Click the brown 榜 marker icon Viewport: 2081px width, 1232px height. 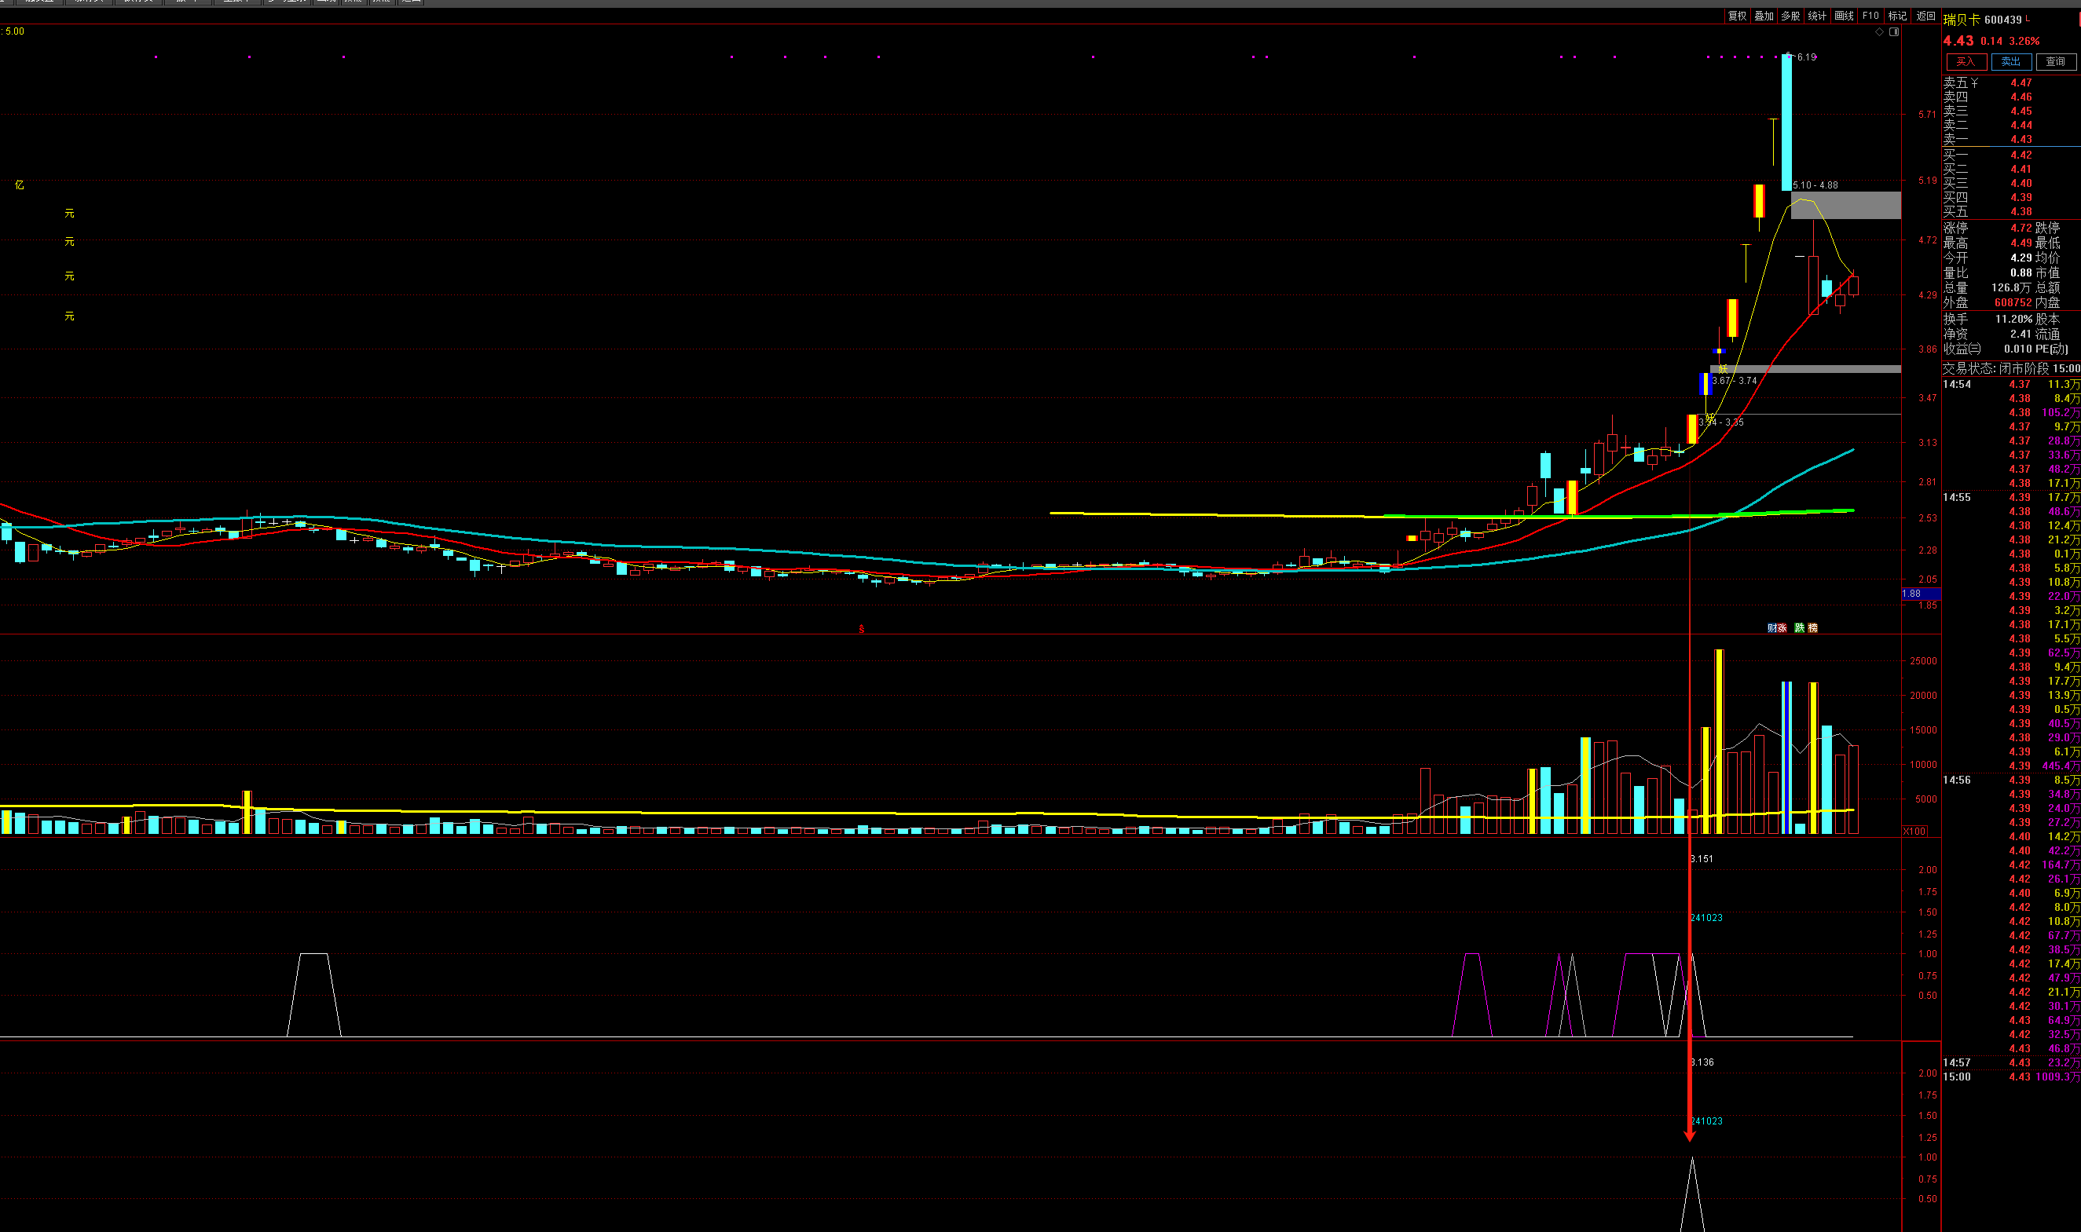pyautogui.click(x=1812, y=627)
